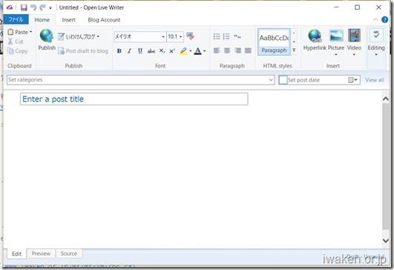Click the scrollbar up arrow
The width and height of the screenshot is (394, 270).
(386, 99)
